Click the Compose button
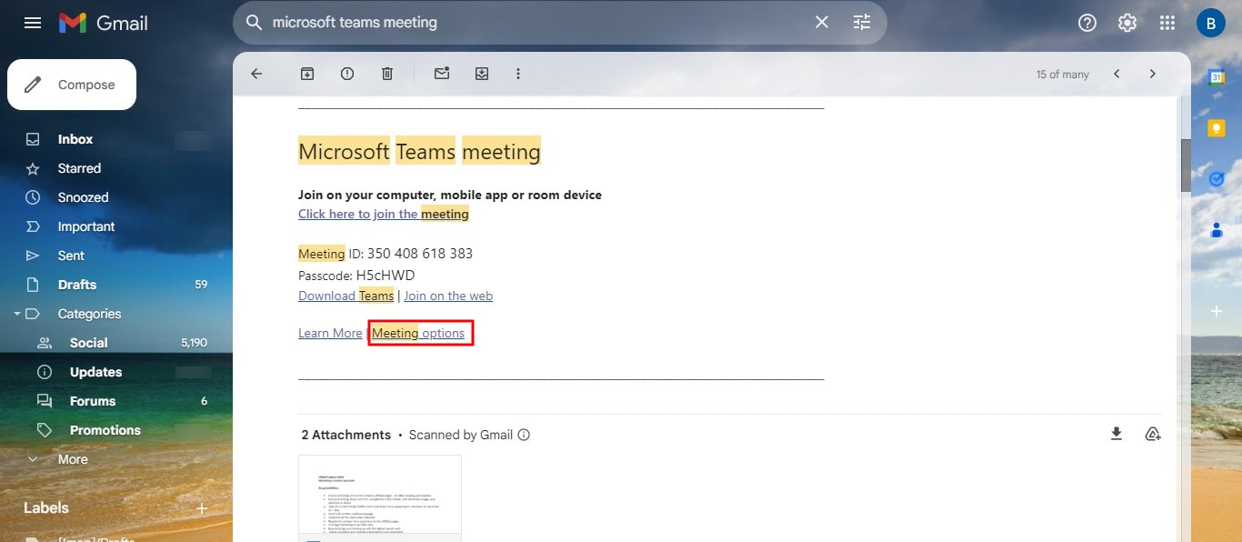The width and height of the screenshot is (1242, 542). point(72,85)
